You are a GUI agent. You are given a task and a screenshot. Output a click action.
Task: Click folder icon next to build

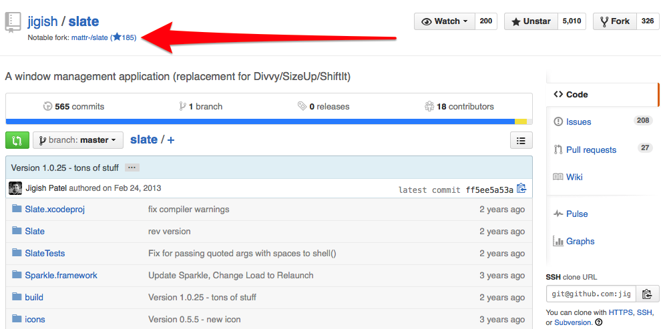[x=17, y=296]
